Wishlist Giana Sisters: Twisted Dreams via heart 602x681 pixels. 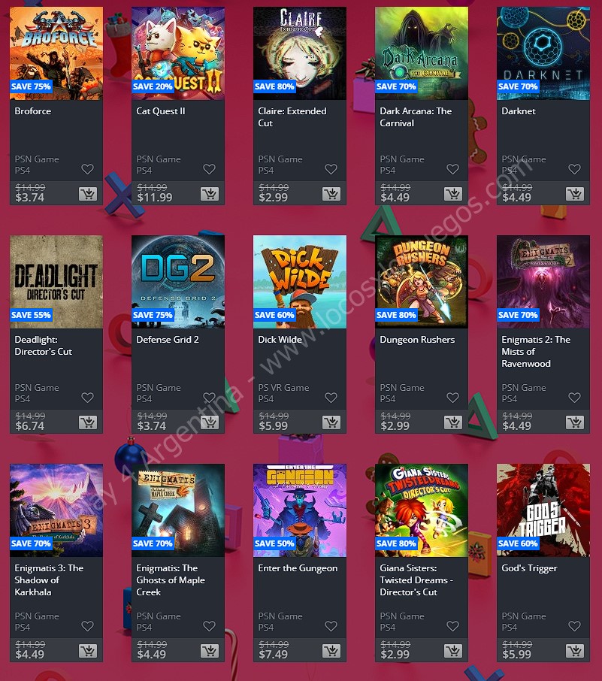pyautogui.click(x=452, y=626)
